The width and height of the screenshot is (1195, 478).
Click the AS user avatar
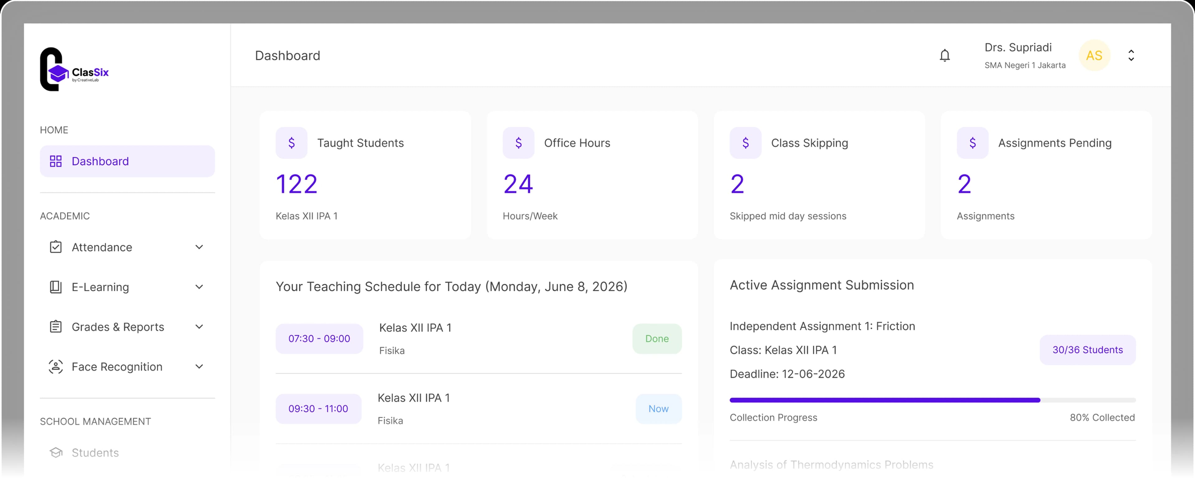pyautogui.click(x=1094, y=56)
